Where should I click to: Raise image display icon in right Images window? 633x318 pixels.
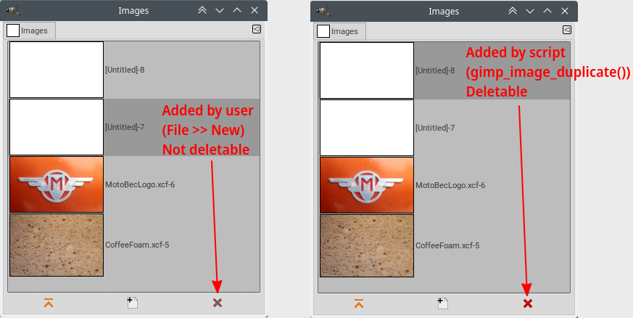[359, 303]
